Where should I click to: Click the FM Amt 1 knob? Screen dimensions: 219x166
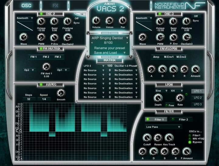coord(46,67)
